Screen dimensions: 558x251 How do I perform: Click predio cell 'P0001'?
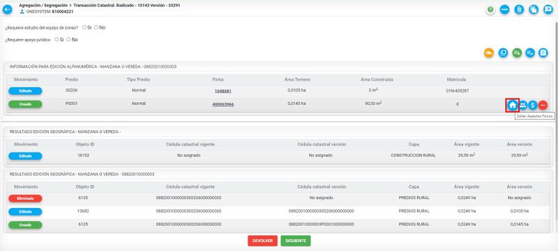pos(72,104)
